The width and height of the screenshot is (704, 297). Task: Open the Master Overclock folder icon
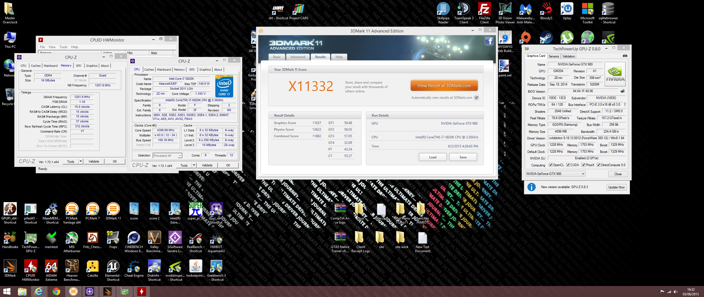click(x=10, y=13)
